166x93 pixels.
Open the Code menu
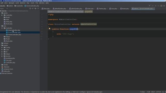pyautogui.click(x=17, y=3)
